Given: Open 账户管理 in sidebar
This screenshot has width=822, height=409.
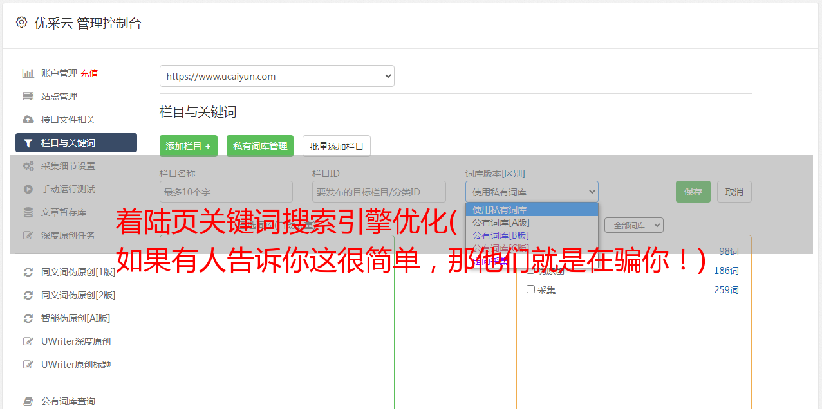Looking at the screenshot, I should click(x=59, y=73).
